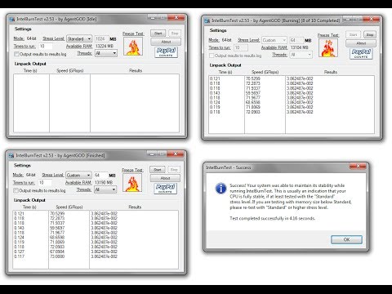Click About button in the Burning window
Screen dimensions: 392x294
[361, 43]
